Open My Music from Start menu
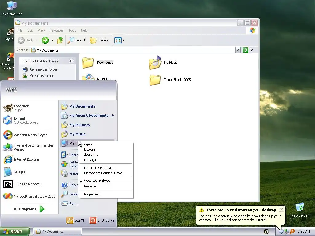 click(x=88, y=134)
